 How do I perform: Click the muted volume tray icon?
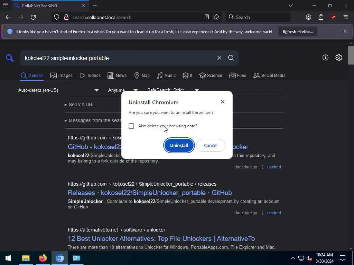309,258
